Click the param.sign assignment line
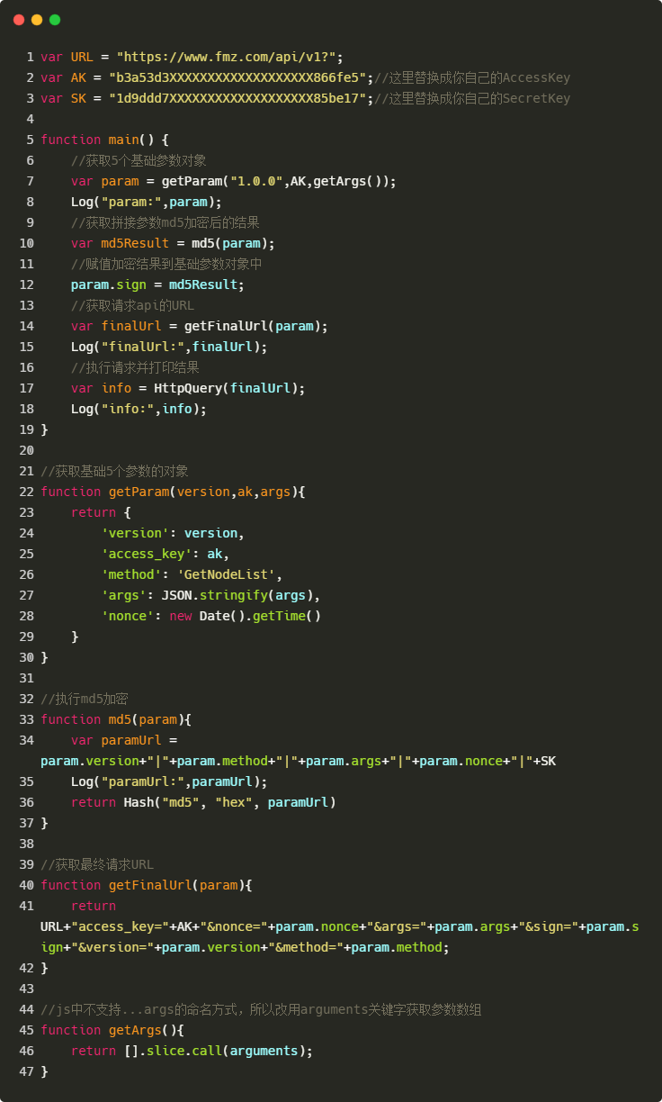The width and height of the screenshot is (662, 1102). 157,285
